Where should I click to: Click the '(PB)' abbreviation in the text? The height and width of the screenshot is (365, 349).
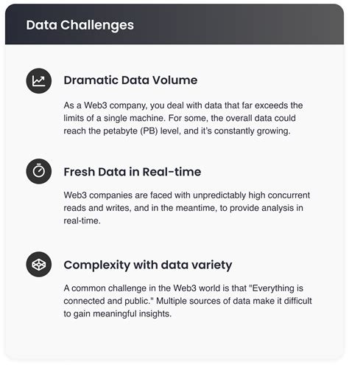[x=149, y=131]
